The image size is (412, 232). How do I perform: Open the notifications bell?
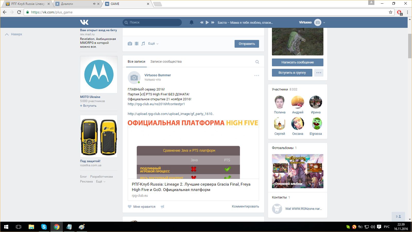click(191, 22)
